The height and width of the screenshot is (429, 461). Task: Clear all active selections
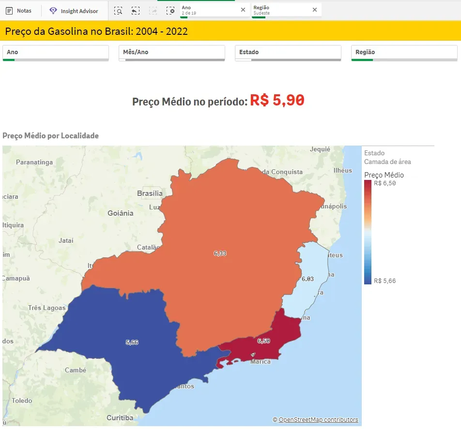(170, 10)
